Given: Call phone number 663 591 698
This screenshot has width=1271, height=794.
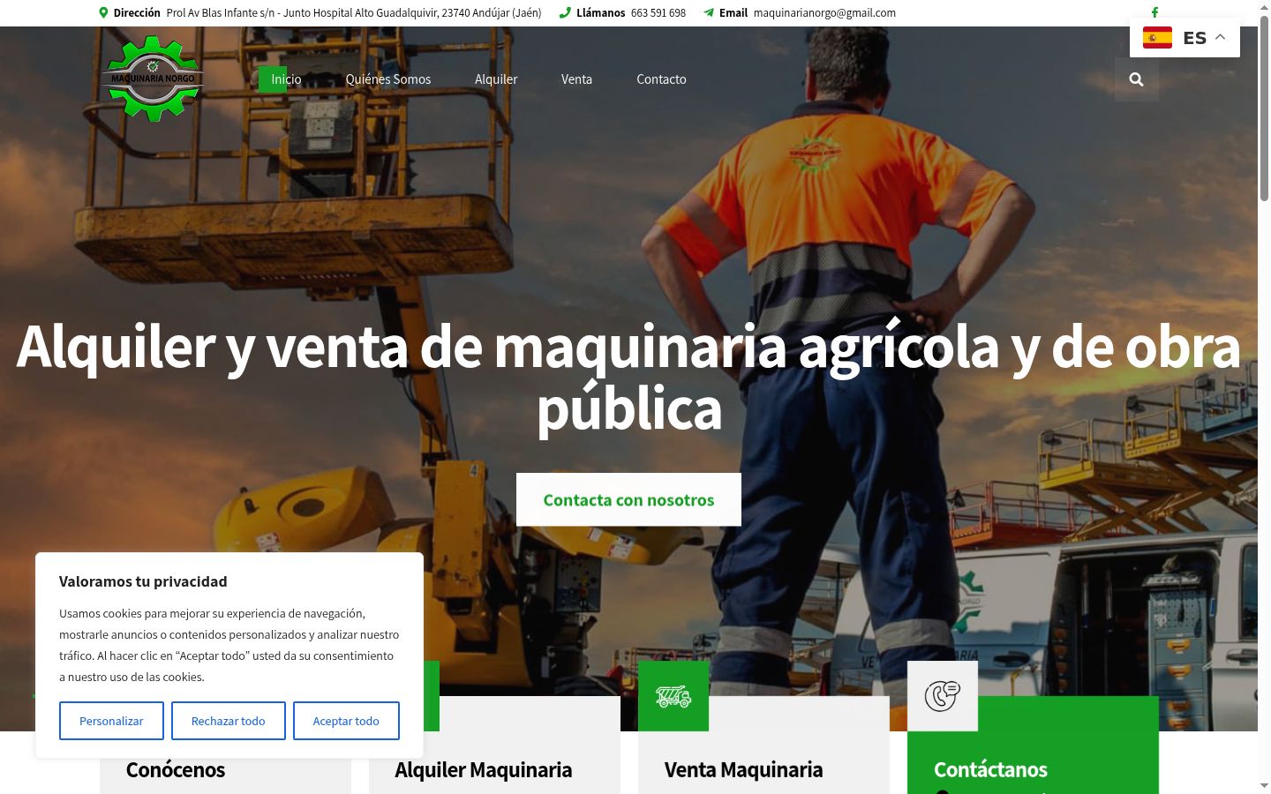Looking at the screenshot, I should tap(658, 13).
